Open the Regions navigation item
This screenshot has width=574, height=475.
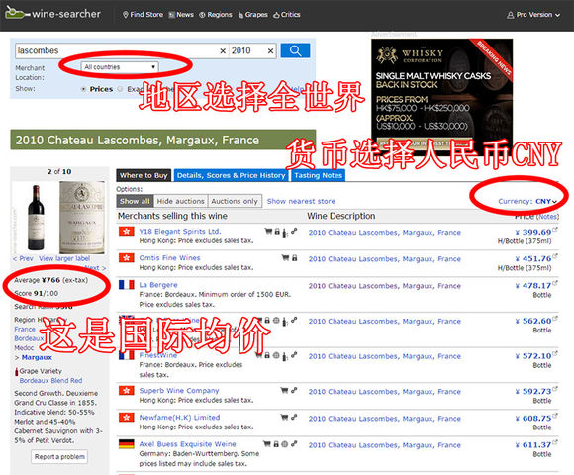[x=216, y=15]
